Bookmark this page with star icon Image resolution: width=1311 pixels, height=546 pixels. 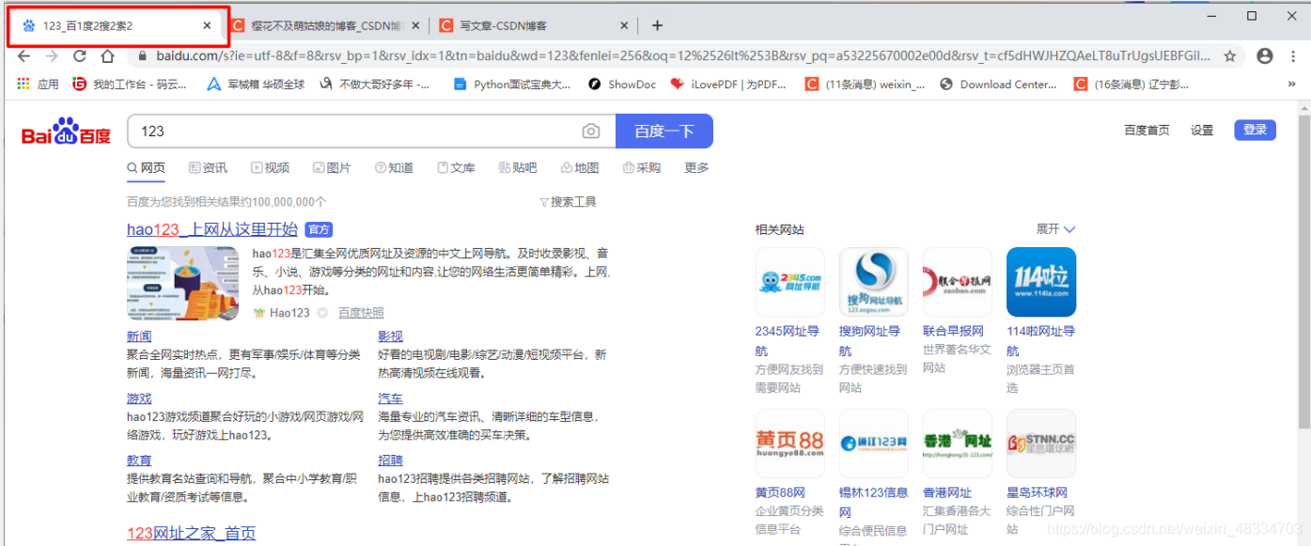pos(1230,56)
